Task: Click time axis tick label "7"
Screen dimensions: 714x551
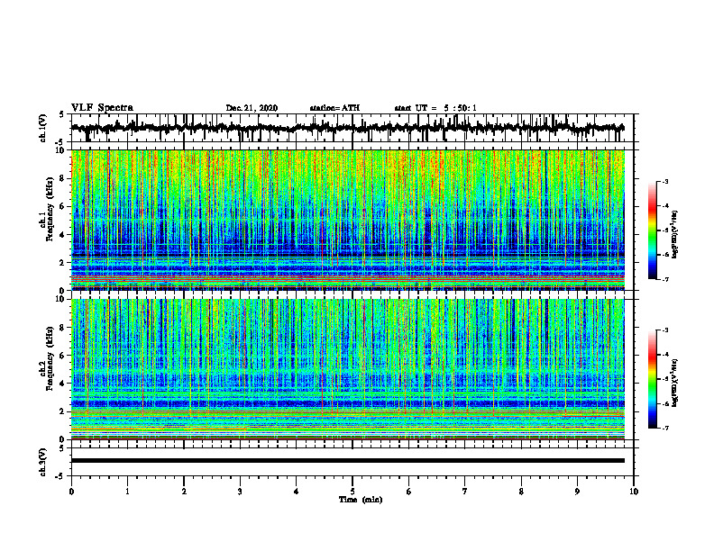Action: click(x=465, y=492)
